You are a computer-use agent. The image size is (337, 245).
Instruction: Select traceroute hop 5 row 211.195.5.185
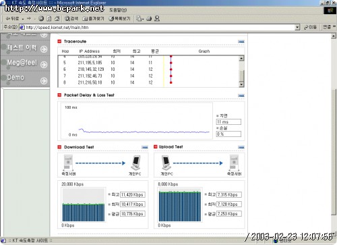pyautogui.click(x=148, y=63)
